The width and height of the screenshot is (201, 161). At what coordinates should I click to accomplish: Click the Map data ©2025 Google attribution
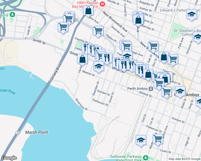point(184,159)
